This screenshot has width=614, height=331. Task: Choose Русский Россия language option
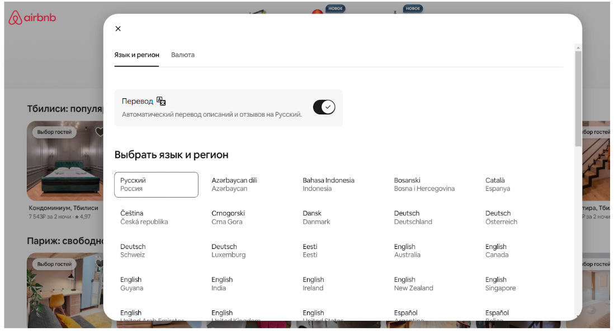tap(156, 185)
